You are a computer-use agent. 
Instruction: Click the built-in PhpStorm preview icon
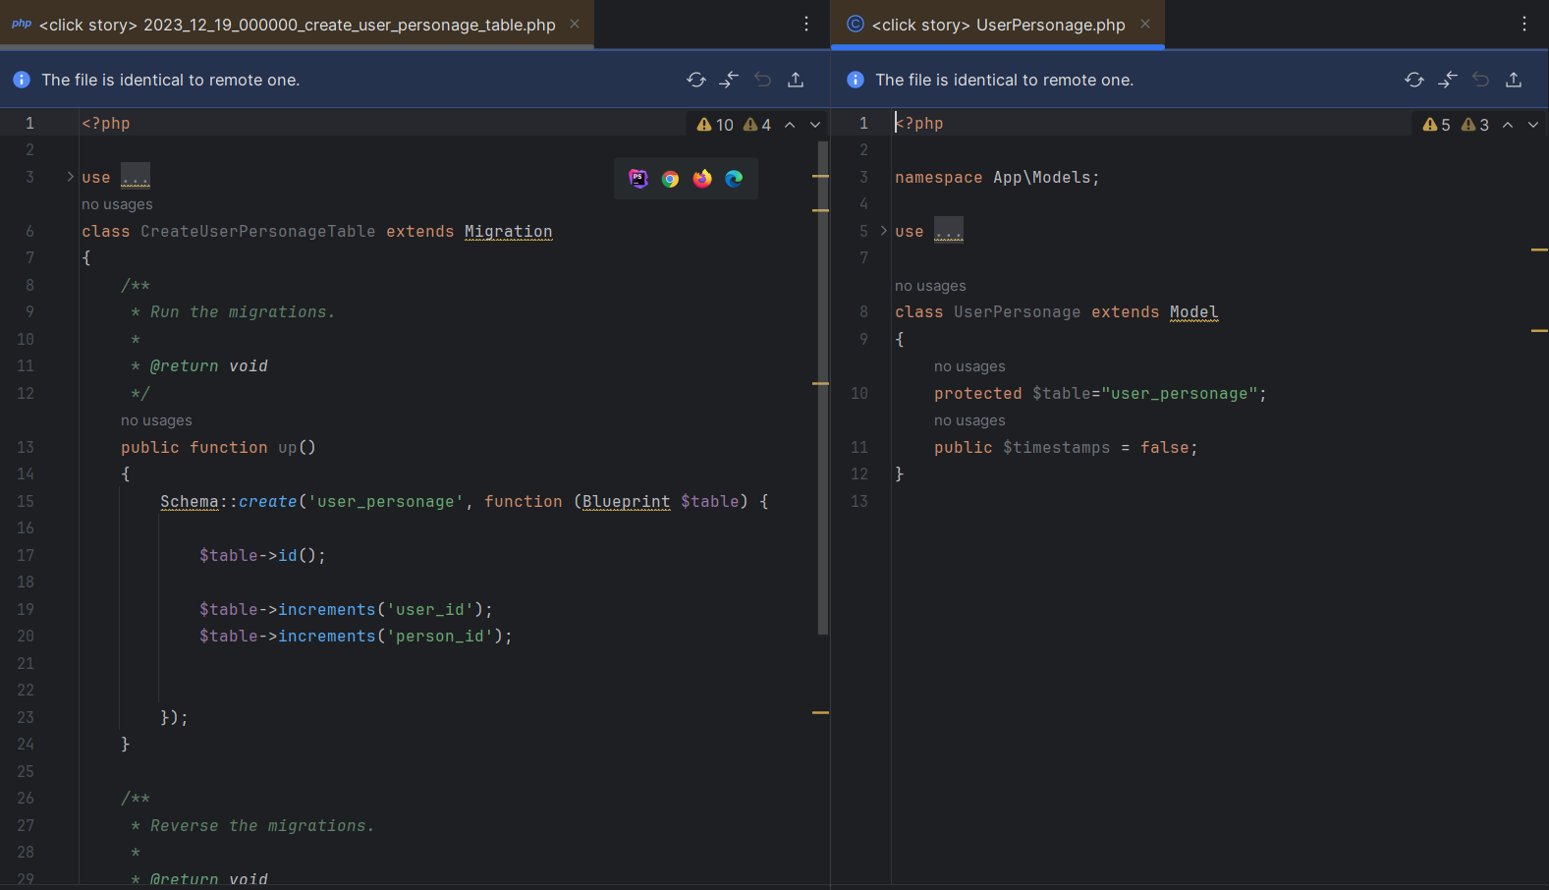[638, 179]
